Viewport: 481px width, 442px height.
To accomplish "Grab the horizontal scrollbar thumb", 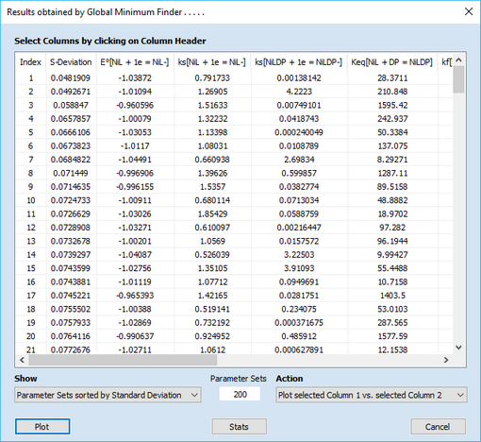I will point(123,360).
